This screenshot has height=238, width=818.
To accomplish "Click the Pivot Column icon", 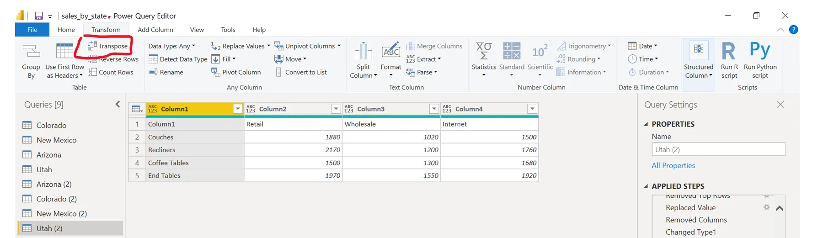I will [x=215, y=72].
